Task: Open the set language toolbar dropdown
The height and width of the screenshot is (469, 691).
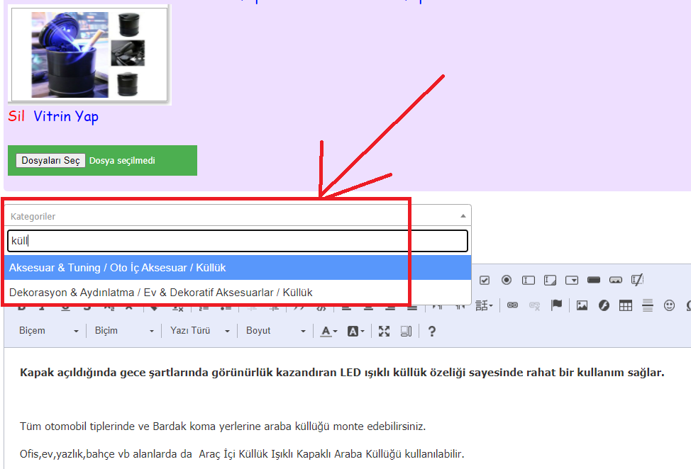Action: [x=484, y=305]
